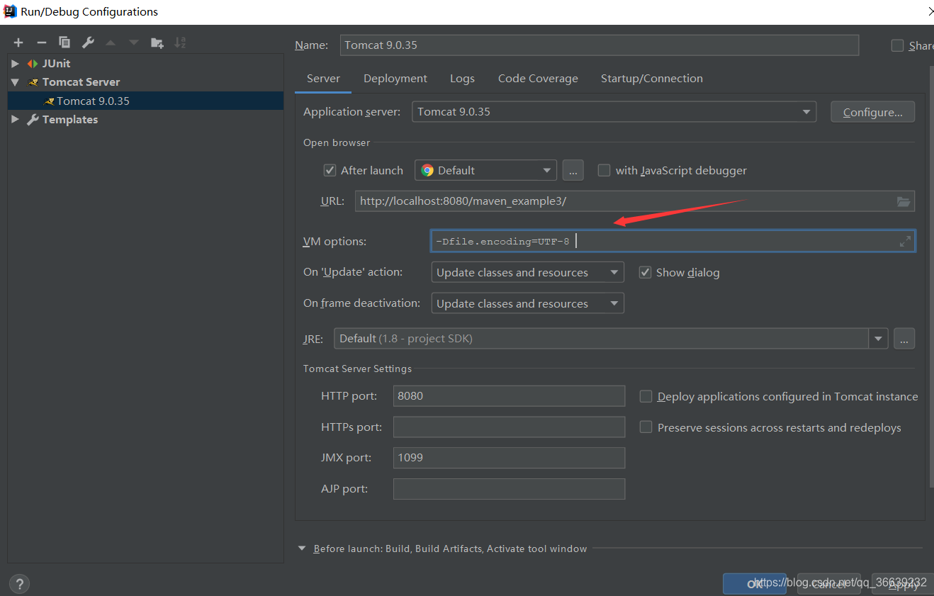Expand the Templates tree node
The image size is (934, 596).
click(15, 120)
